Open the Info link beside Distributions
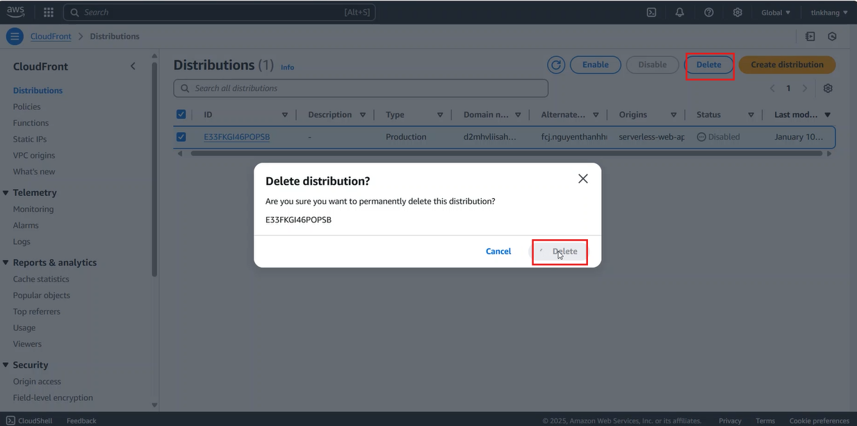 [x=287, y=67]
